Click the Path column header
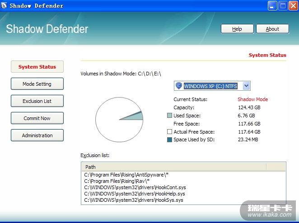The width and height of the screenshot is (299, 223). point(174,167)
